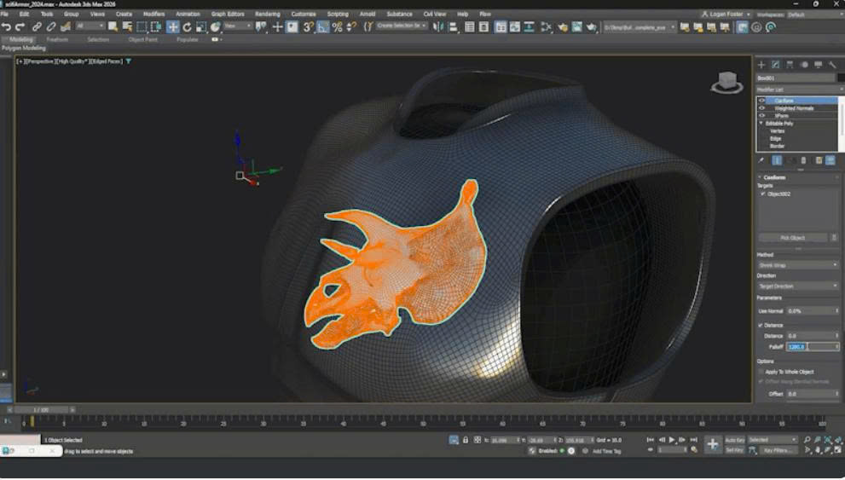Open the Create Selection Set dropdown

(402, 26)
